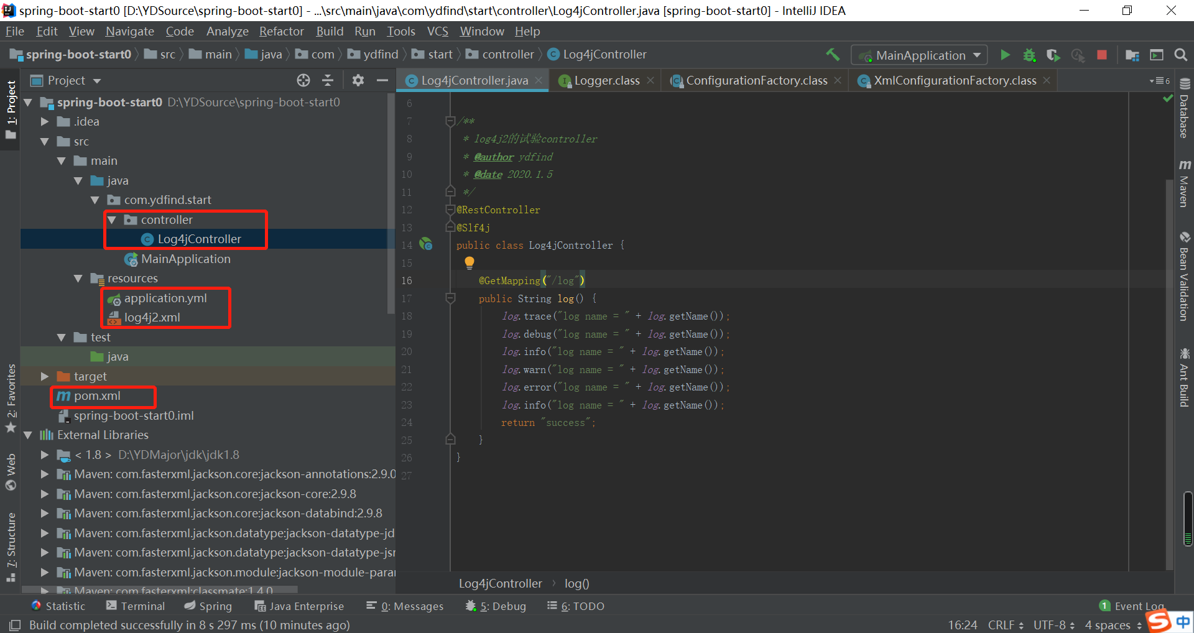Viewport: 1194px width, 633px height.
Task: Expand the .idea folder
Action: (x=45, y=122)
